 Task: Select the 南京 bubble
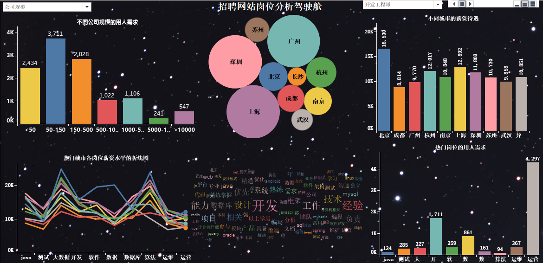(318, 101)
